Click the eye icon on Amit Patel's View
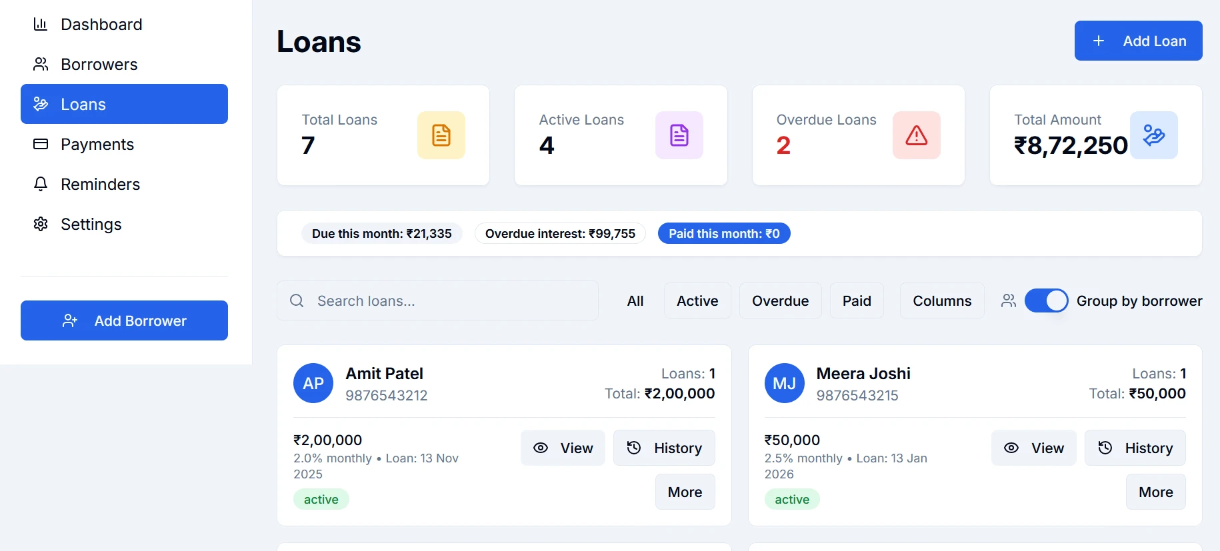This screenshot has width=1220, height=551. tap(541, 448)
